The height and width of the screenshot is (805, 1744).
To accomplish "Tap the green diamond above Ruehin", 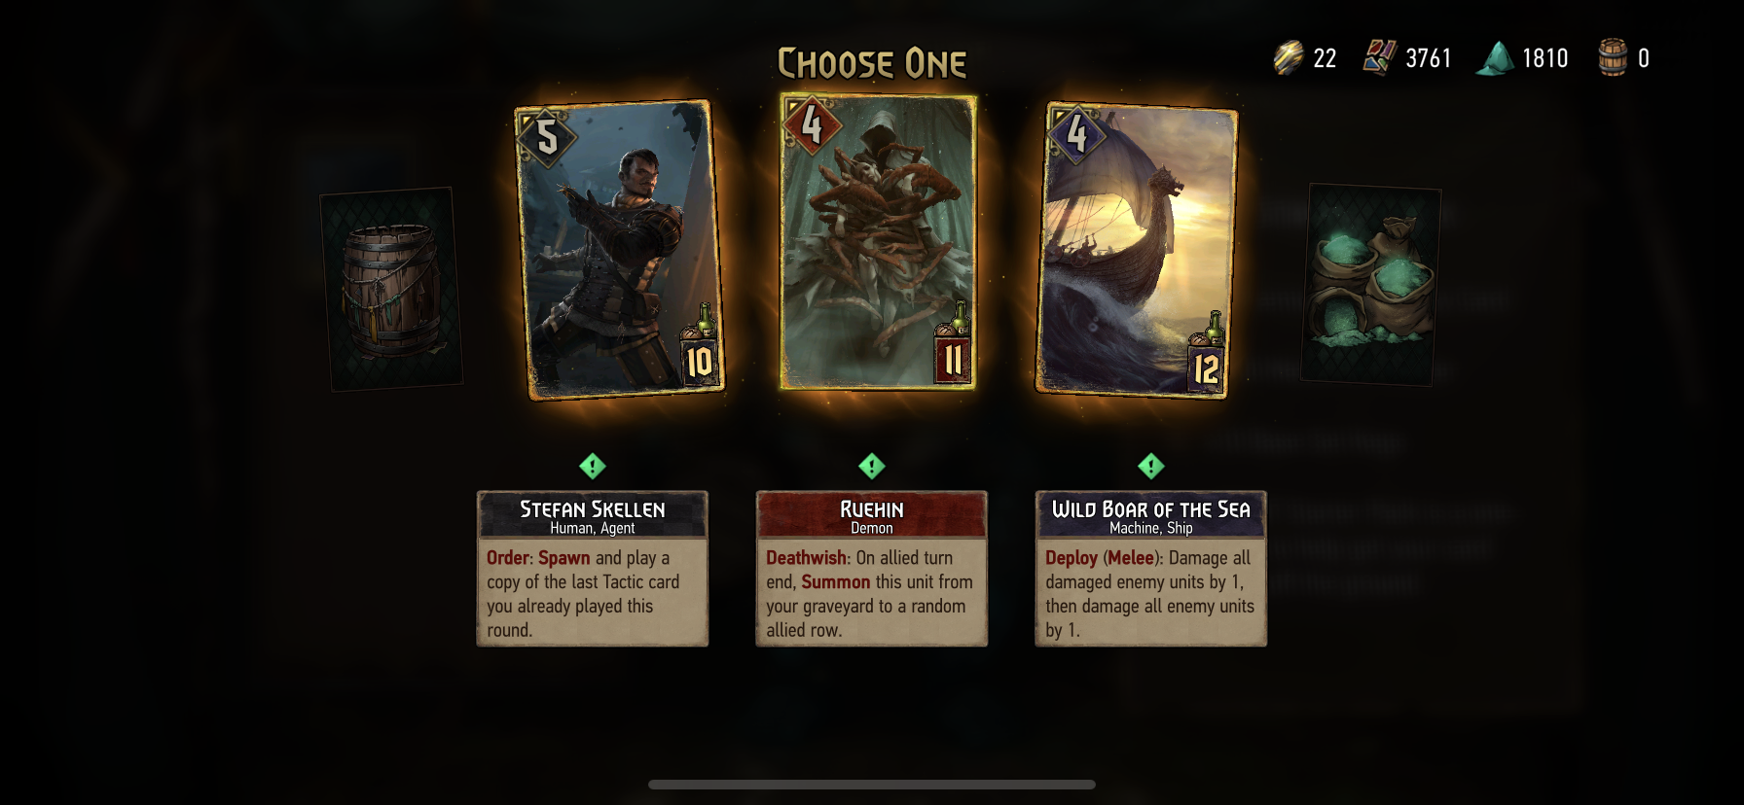I will (x=872, y=467).
